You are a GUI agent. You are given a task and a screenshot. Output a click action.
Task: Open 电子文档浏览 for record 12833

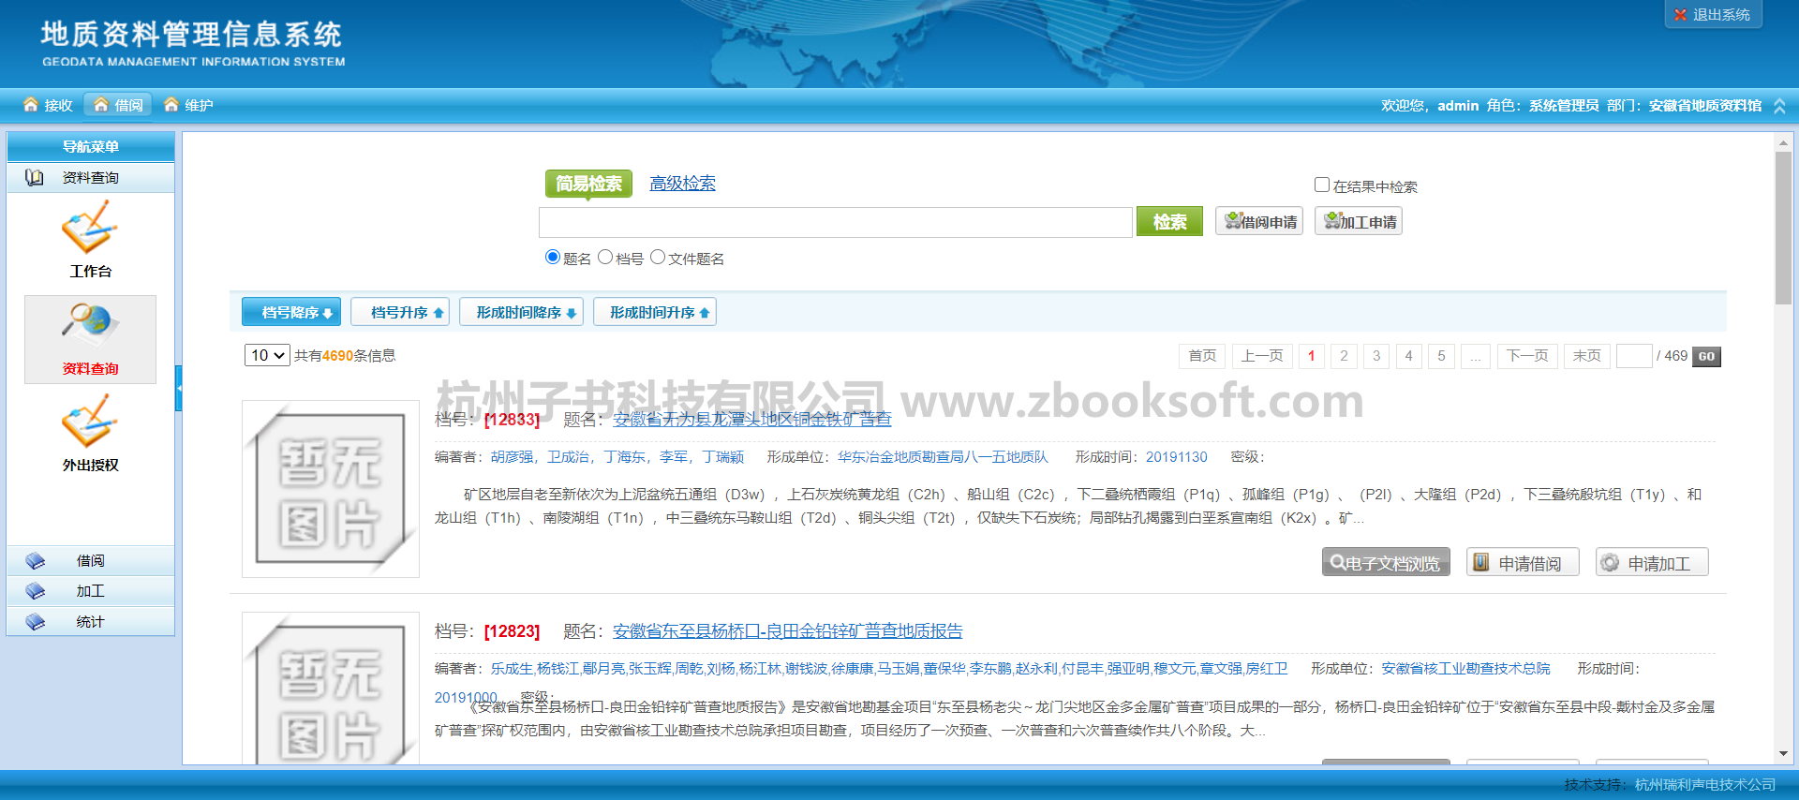(1386, 563)
